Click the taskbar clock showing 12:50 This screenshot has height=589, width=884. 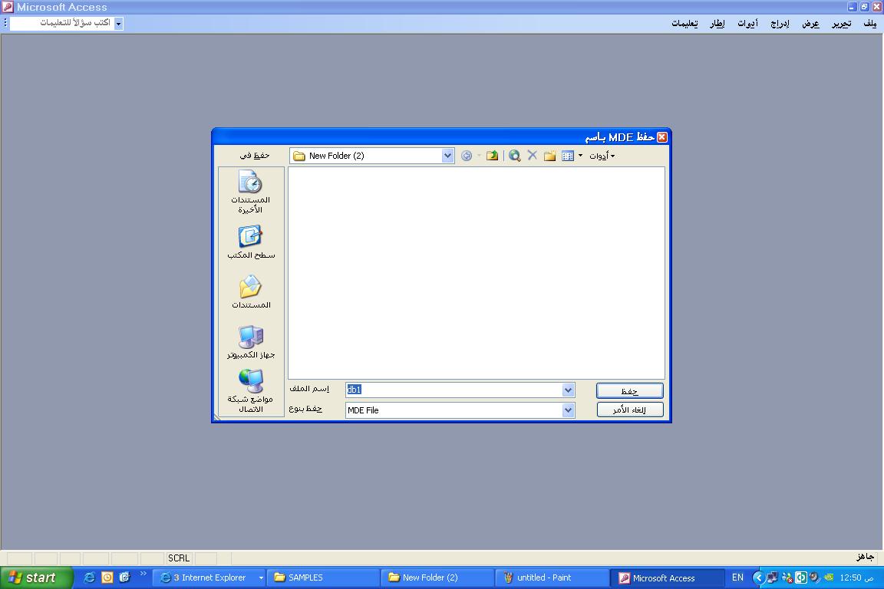pyautogui.click(x=856, y=577)
